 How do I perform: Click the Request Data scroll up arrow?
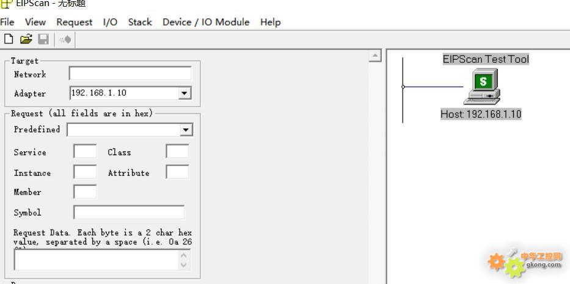coord(183,255)
